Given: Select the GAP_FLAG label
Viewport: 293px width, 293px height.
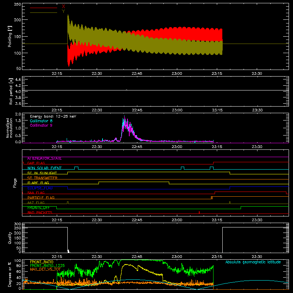Looking at the screenshot, I should point(36,163).
